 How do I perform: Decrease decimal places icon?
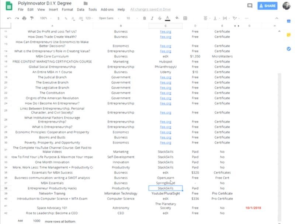pos(73,18)
